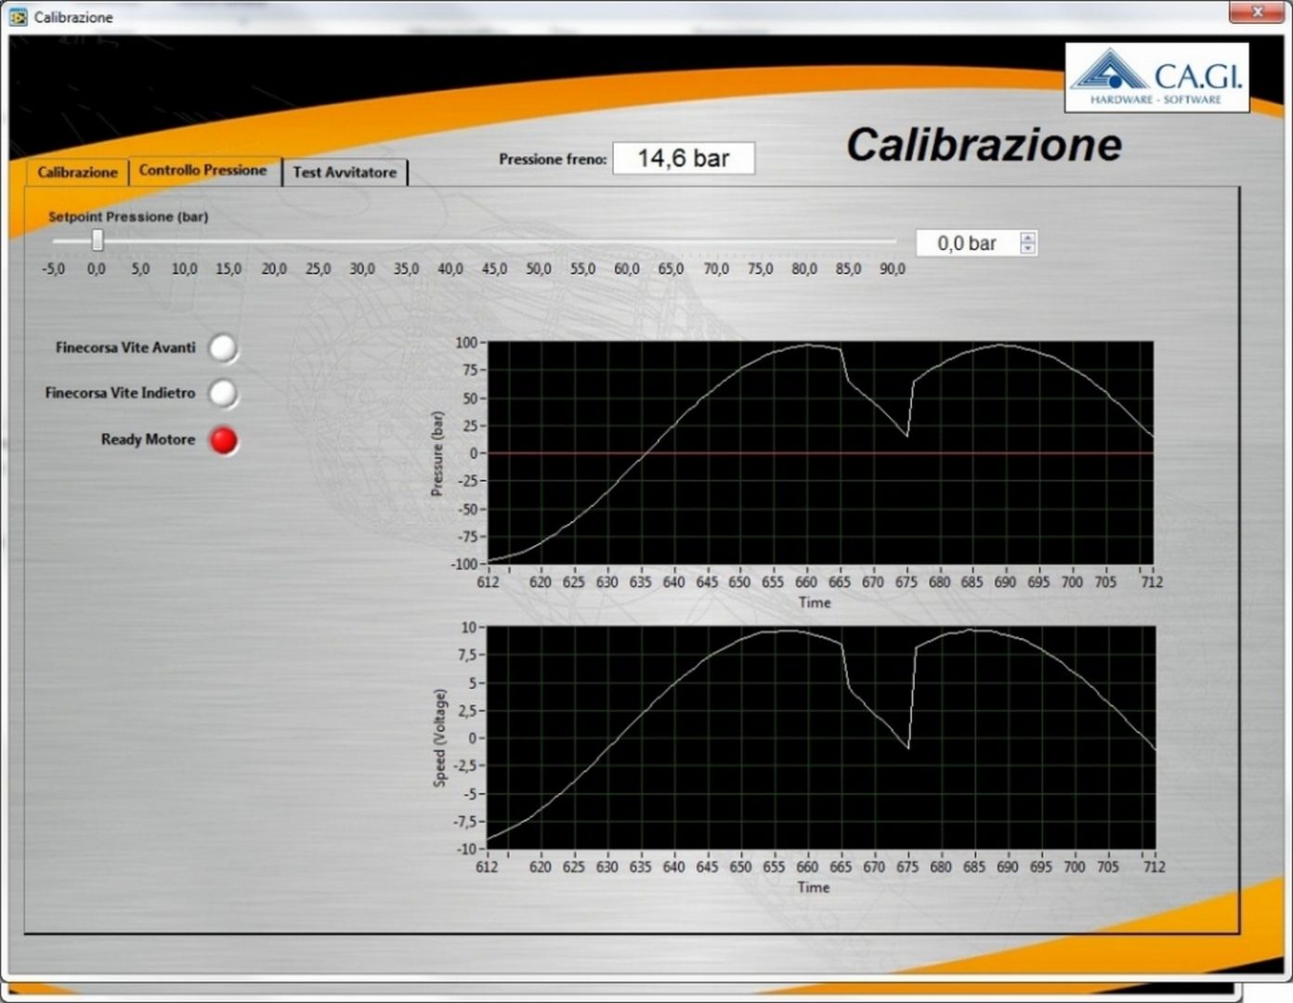Click the Pressure (bar) axis label
The height and width of the screenshot is (1003, 1293).
438,453
